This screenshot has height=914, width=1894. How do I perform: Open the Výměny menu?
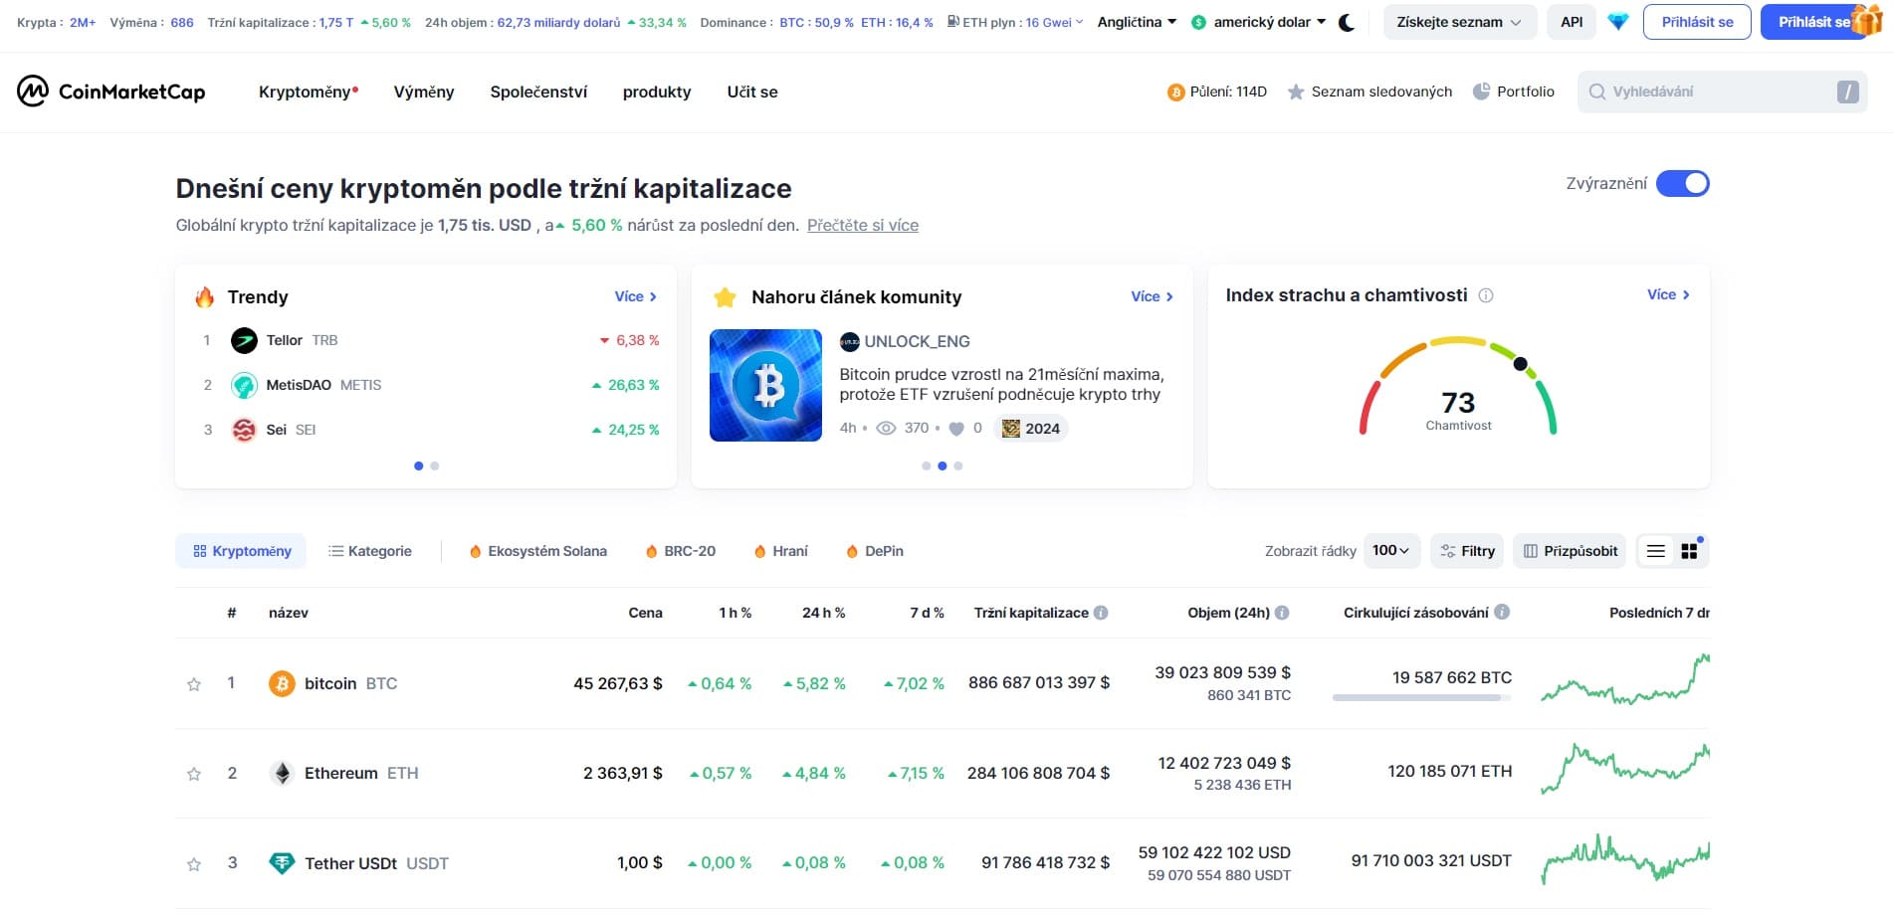click(x=423, y=91)
